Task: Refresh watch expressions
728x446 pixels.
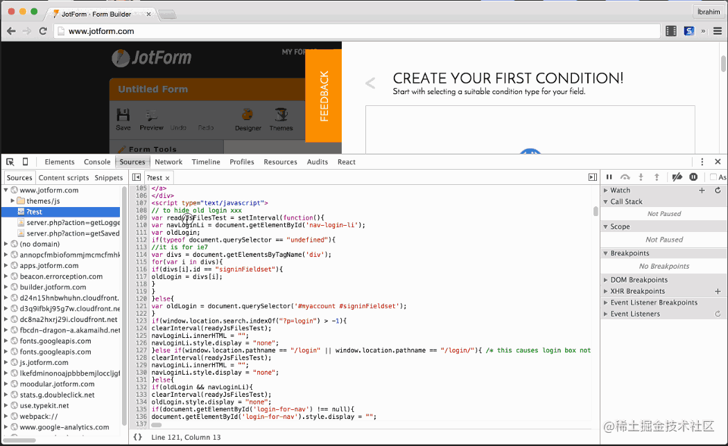Action: [718, 190]
